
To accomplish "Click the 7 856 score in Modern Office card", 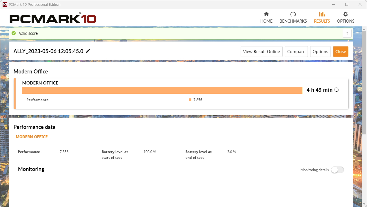I will pyautogui.click(x=198, y=100).
